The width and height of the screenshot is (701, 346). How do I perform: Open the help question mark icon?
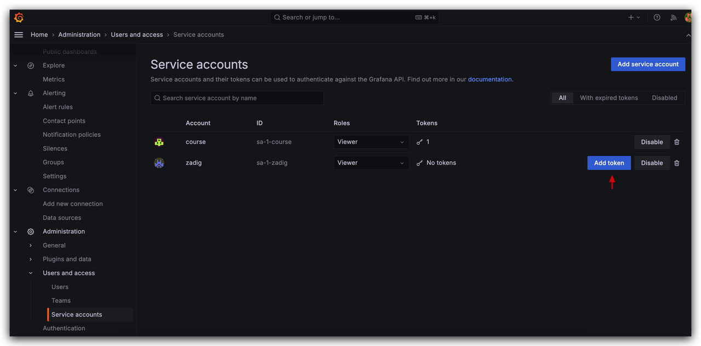657,18
